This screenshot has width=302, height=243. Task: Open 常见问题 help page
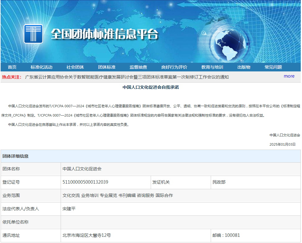click(x=273, y=67)
